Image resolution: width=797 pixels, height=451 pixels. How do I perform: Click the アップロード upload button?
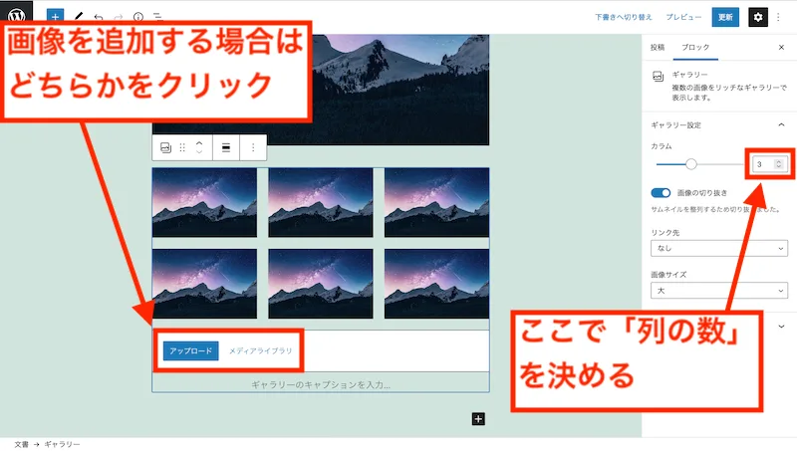(x=191, y=351)
